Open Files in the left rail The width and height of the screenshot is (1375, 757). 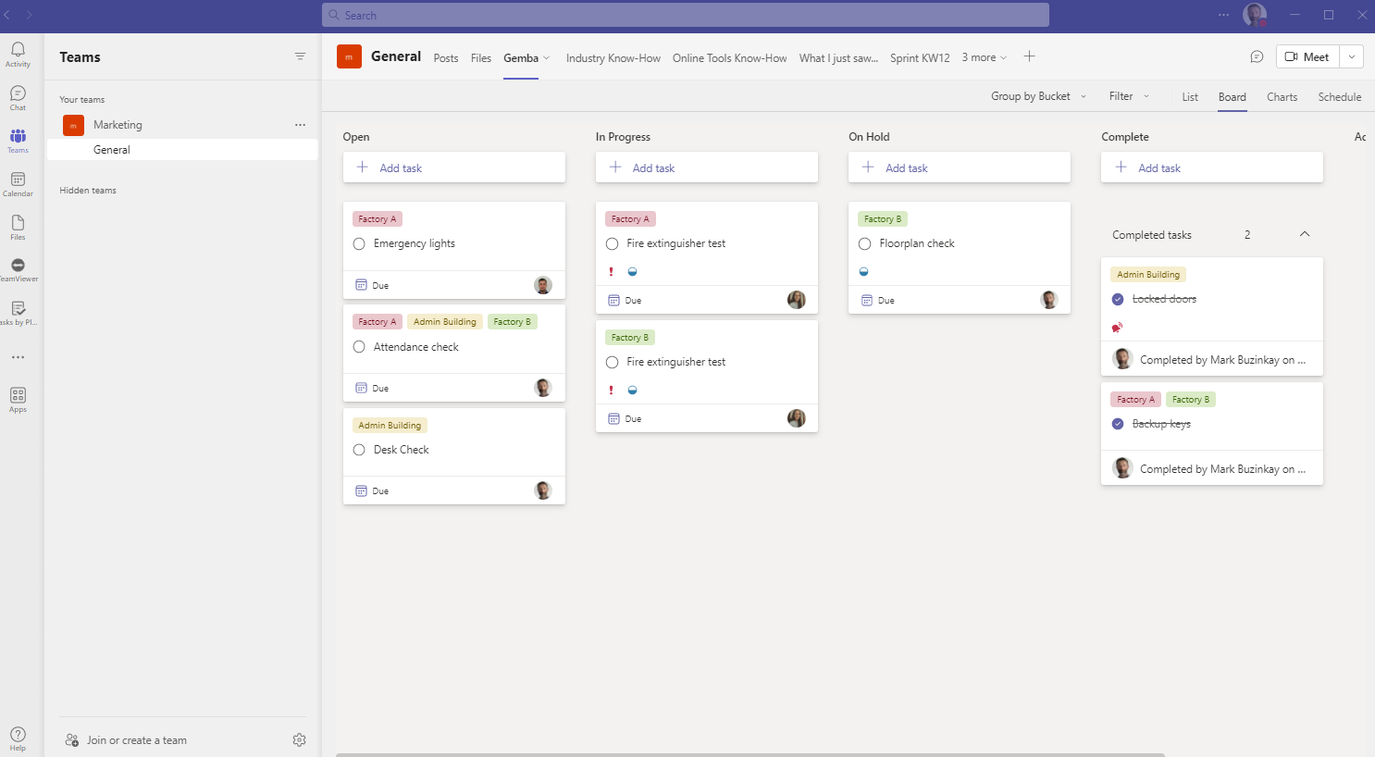click(18, 227)
